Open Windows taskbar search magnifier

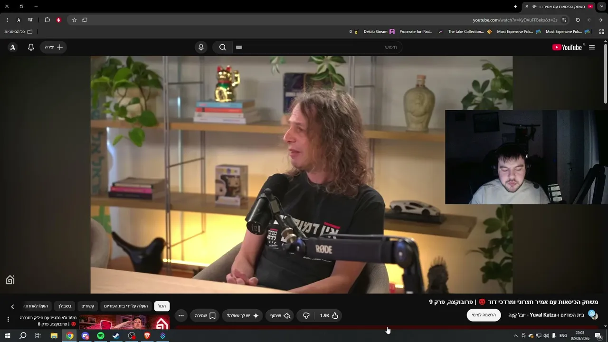[x=22, y=336]
